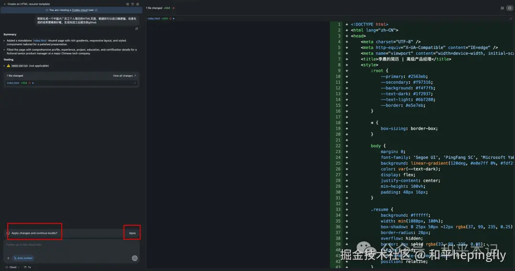
Task: Click '1 file changed' in the left card
Action: click(x=15, y=76)
